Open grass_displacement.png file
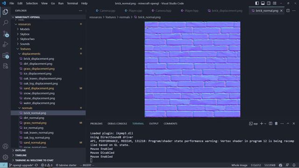The width and height of the screenshot is (299, 168). pyautogui.click(x=48, y=69)
